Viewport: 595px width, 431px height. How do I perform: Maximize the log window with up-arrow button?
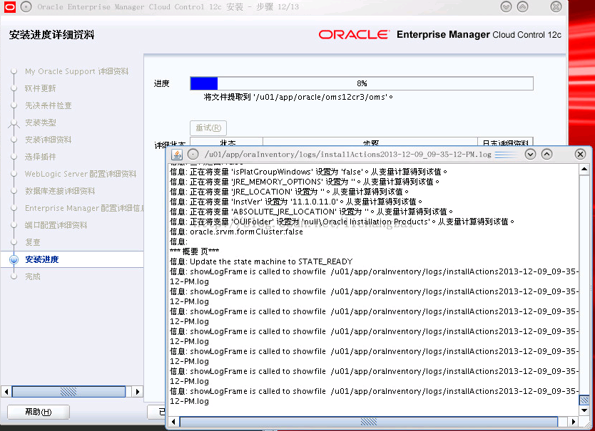click(546, 155)
